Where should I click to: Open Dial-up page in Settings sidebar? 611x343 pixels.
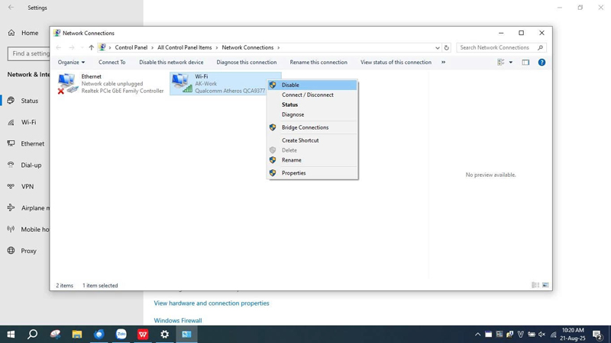pos(25,165)
